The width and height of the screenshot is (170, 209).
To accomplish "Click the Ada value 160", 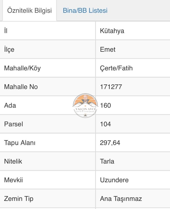I will (x=105, y=106).
